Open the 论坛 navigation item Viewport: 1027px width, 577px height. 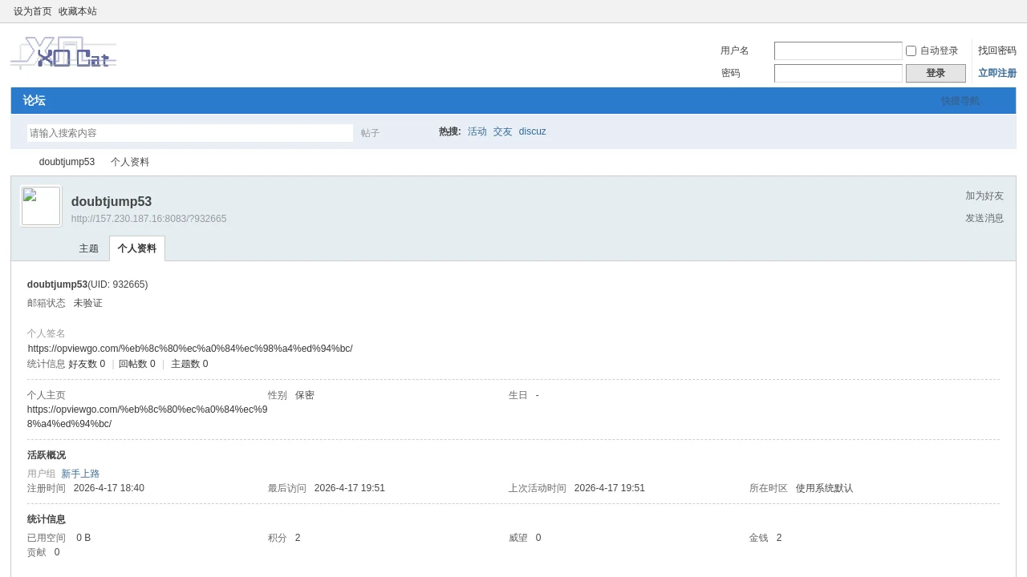34,101
